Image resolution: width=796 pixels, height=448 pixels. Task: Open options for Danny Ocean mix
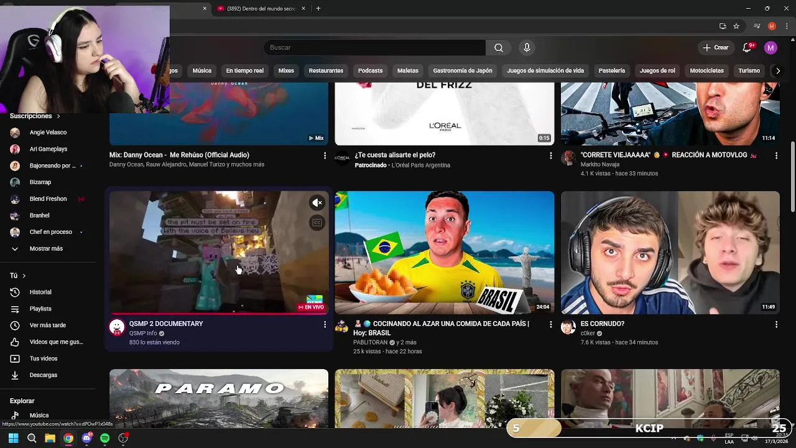pyautogui.click(x=325, y=156)
